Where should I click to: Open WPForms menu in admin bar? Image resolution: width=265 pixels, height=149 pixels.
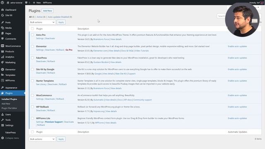(x=47, y=2)
